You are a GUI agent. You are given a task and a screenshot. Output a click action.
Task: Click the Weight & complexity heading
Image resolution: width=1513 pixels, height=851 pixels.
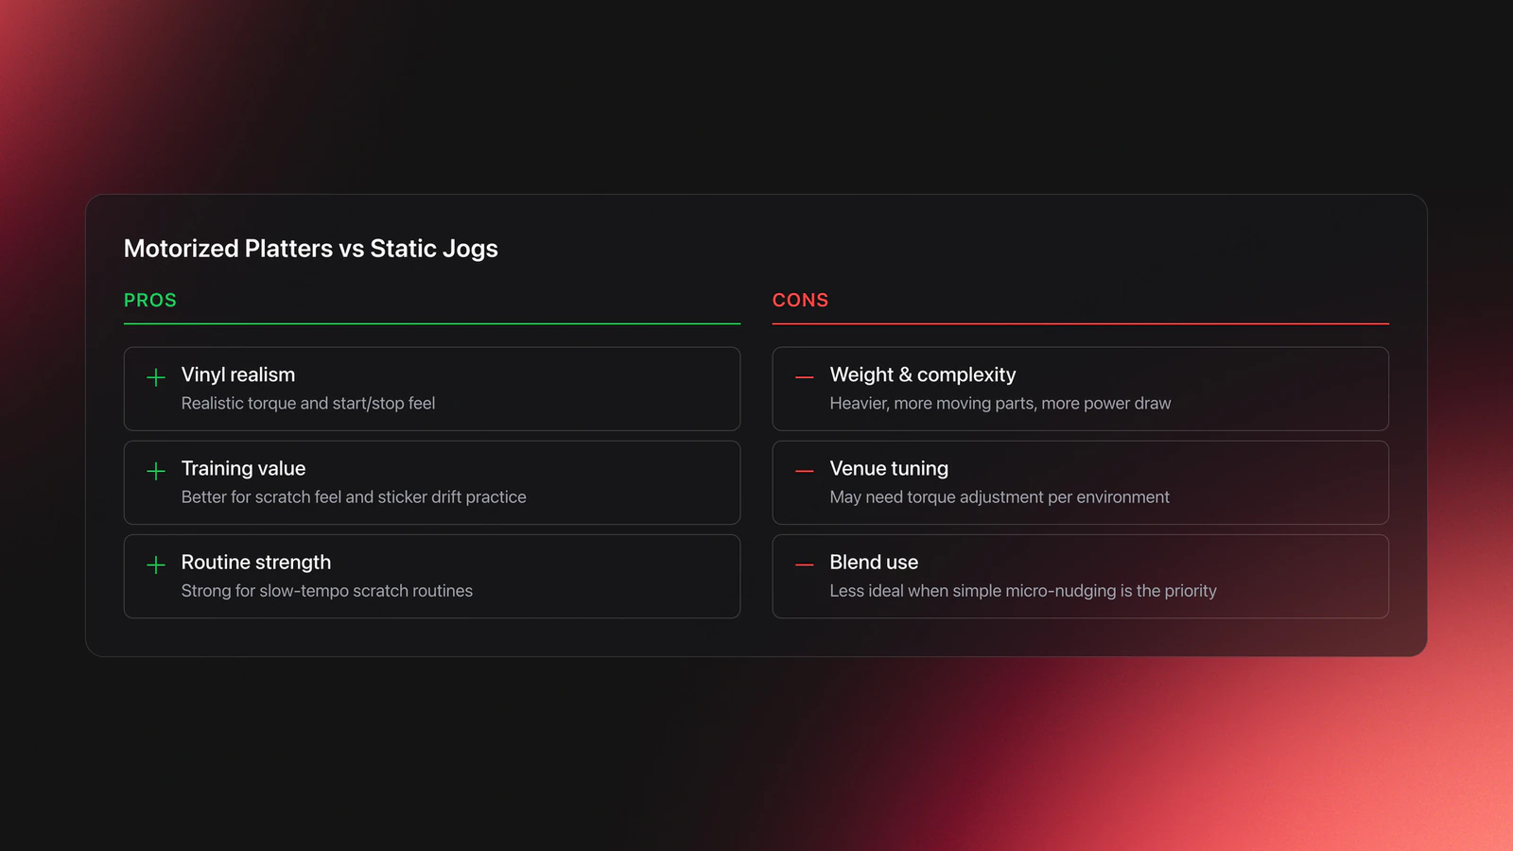tap(923, 374)
